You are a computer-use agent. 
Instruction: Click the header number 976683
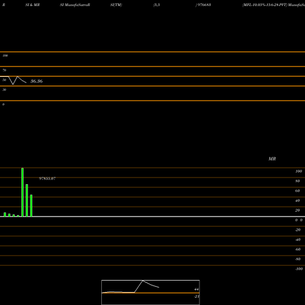point(204,5)
